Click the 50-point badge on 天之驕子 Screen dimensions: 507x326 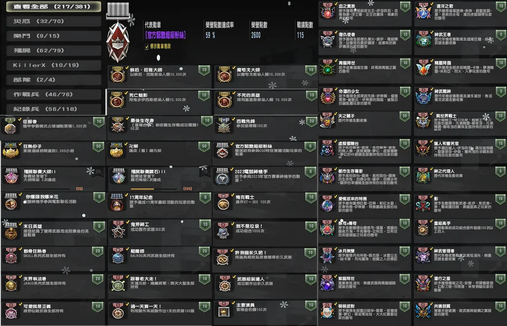tap(404, 116)
